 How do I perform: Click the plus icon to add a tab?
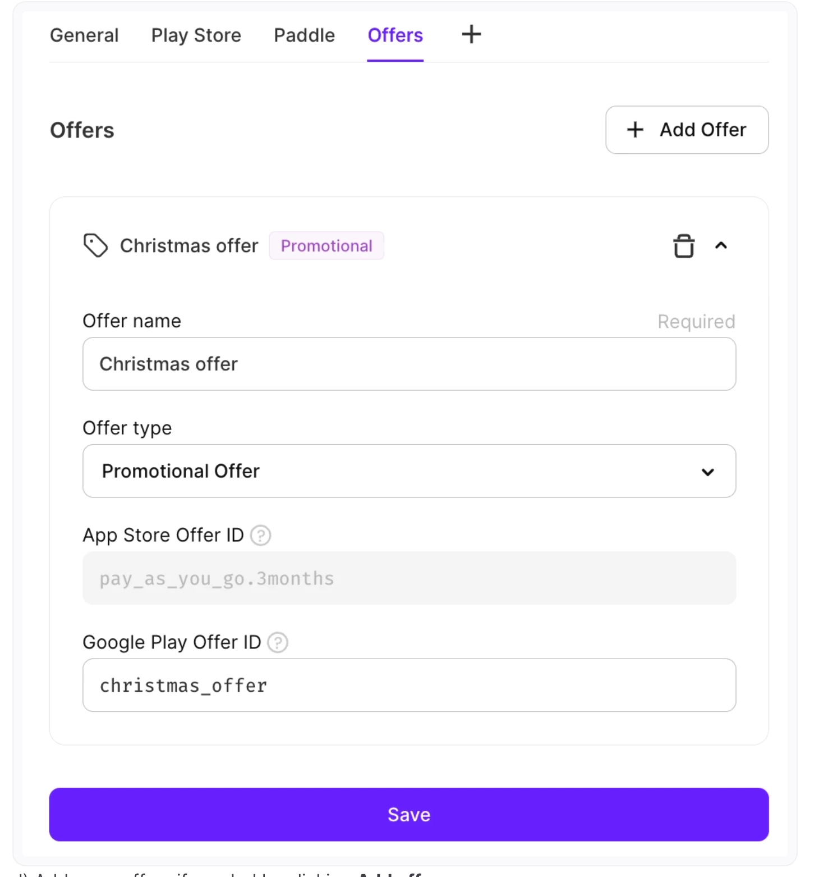[471, 34]
